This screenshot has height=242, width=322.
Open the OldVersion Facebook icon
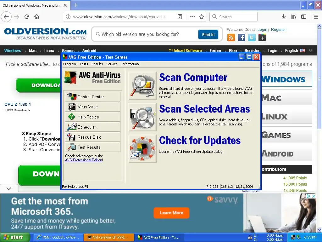[241, 38]
